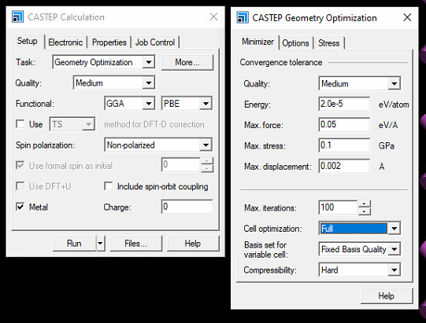Enable the Use DFT-D correction checkbox
Screen dimensions: 426x323
tap(20, 124)
